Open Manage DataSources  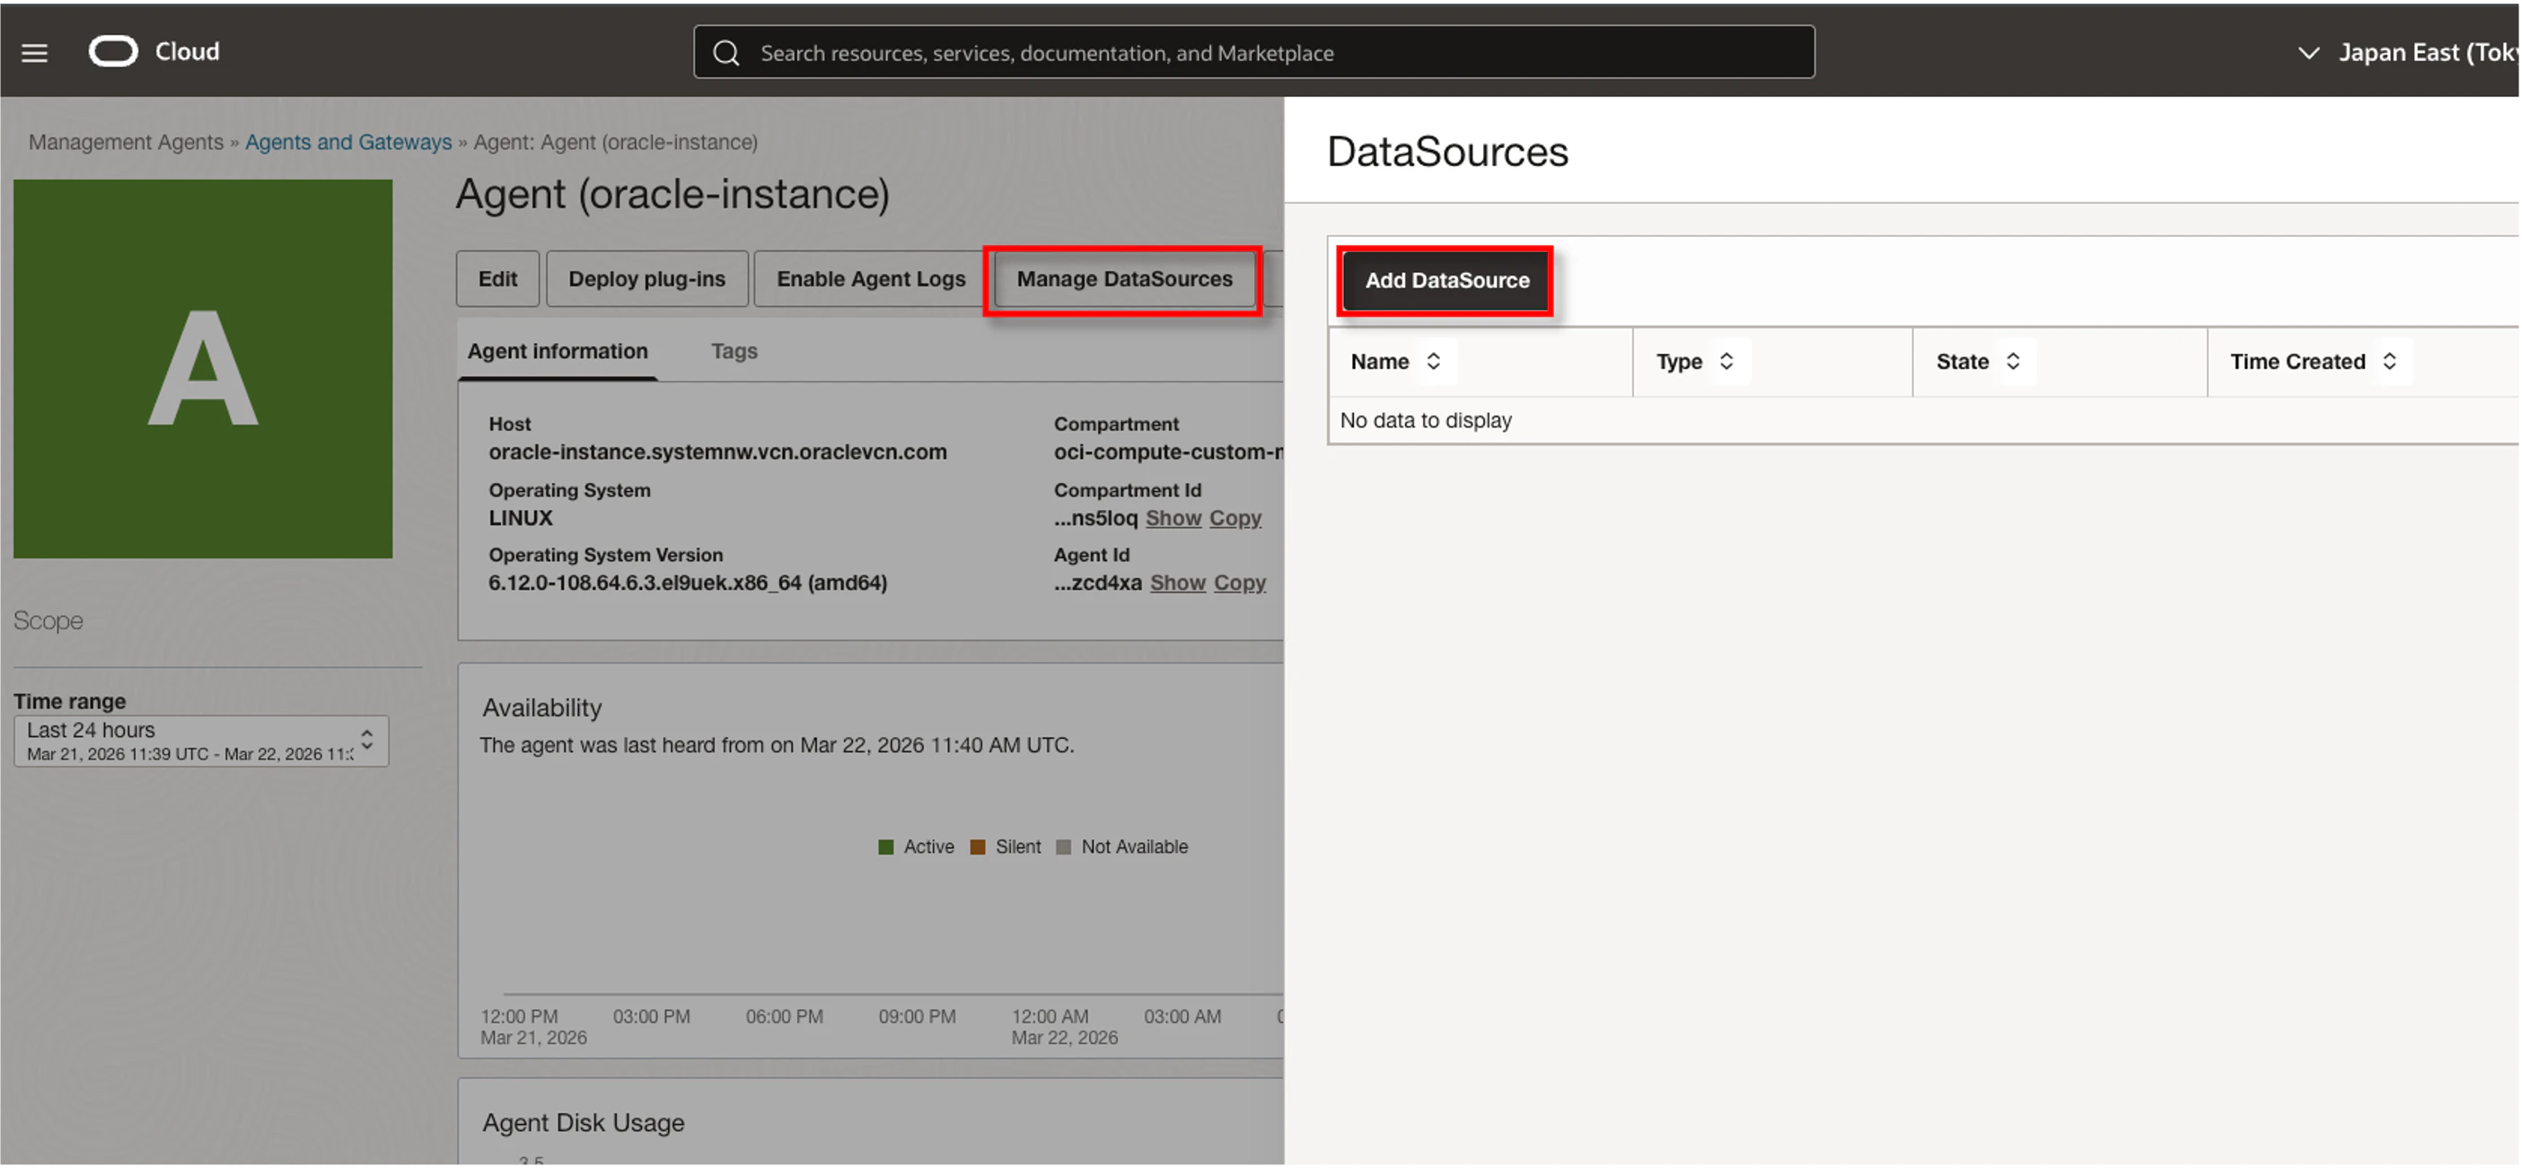(x=1124, y=279)
